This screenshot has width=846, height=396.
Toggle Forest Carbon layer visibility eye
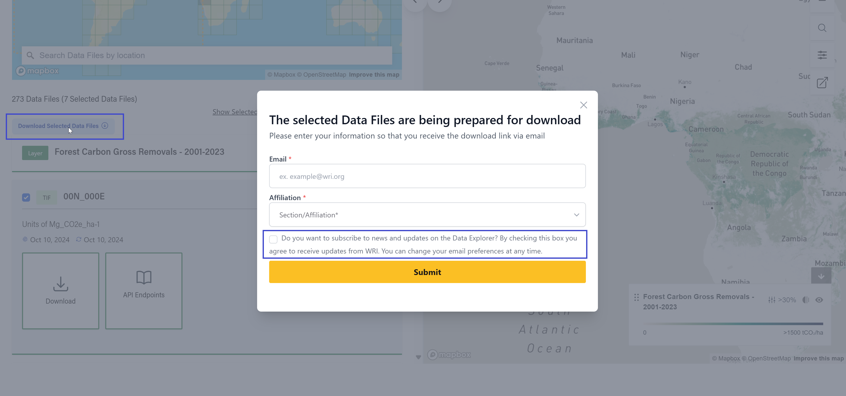click(x=819, y=300)
